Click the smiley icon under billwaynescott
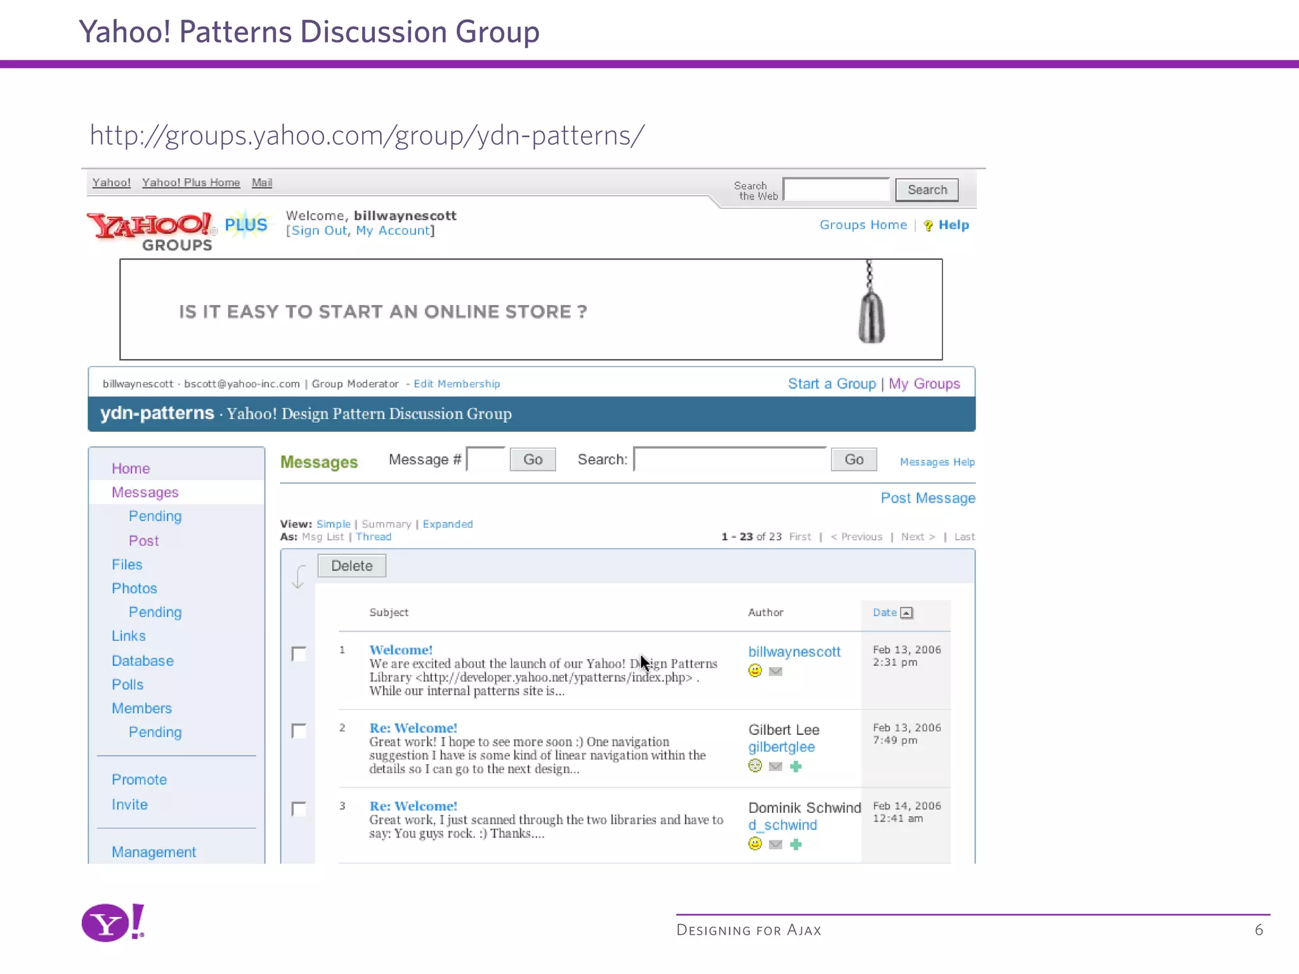1299x974 pixels. (755, 670)
